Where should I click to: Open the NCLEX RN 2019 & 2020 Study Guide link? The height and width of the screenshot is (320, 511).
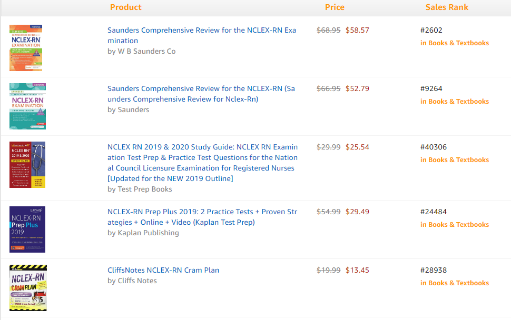tap(202, 163)
